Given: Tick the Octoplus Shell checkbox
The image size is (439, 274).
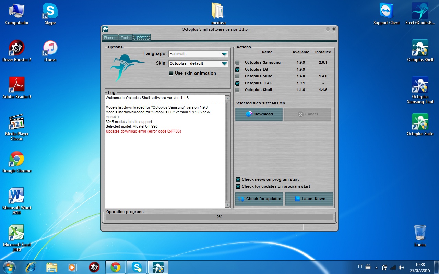Looking at the screenshot, I should (237, 90).
